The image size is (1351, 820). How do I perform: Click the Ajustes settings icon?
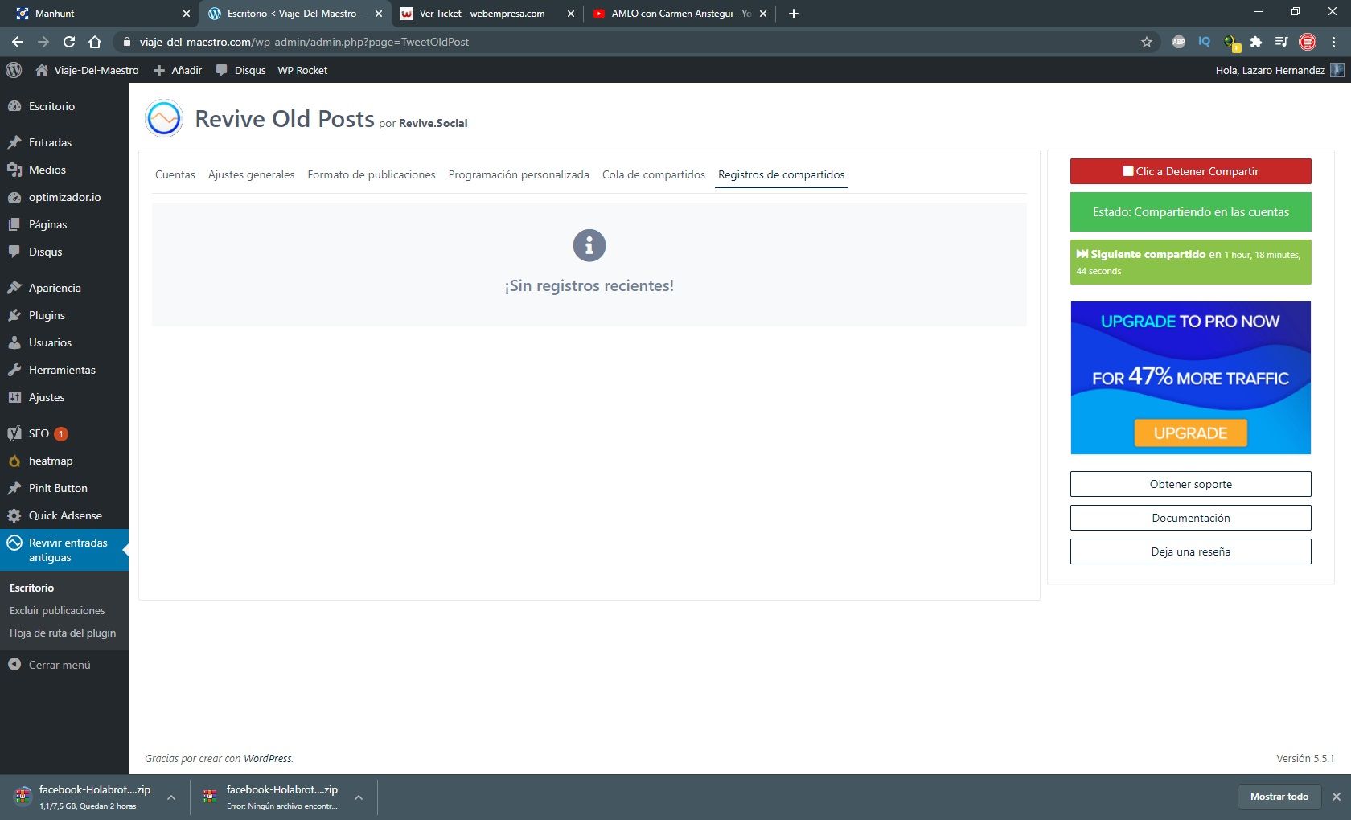14,397
